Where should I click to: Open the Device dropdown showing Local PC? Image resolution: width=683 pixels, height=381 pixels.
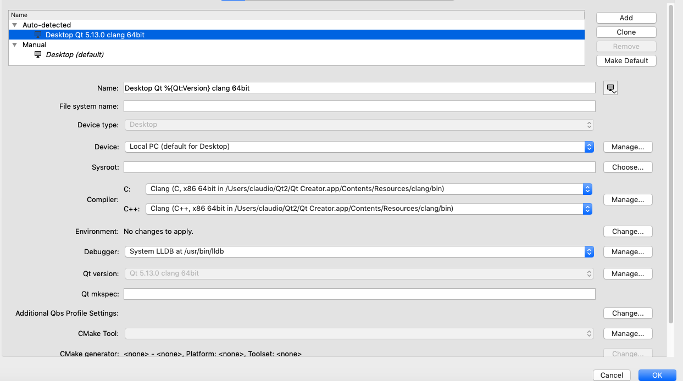(358, 147)
